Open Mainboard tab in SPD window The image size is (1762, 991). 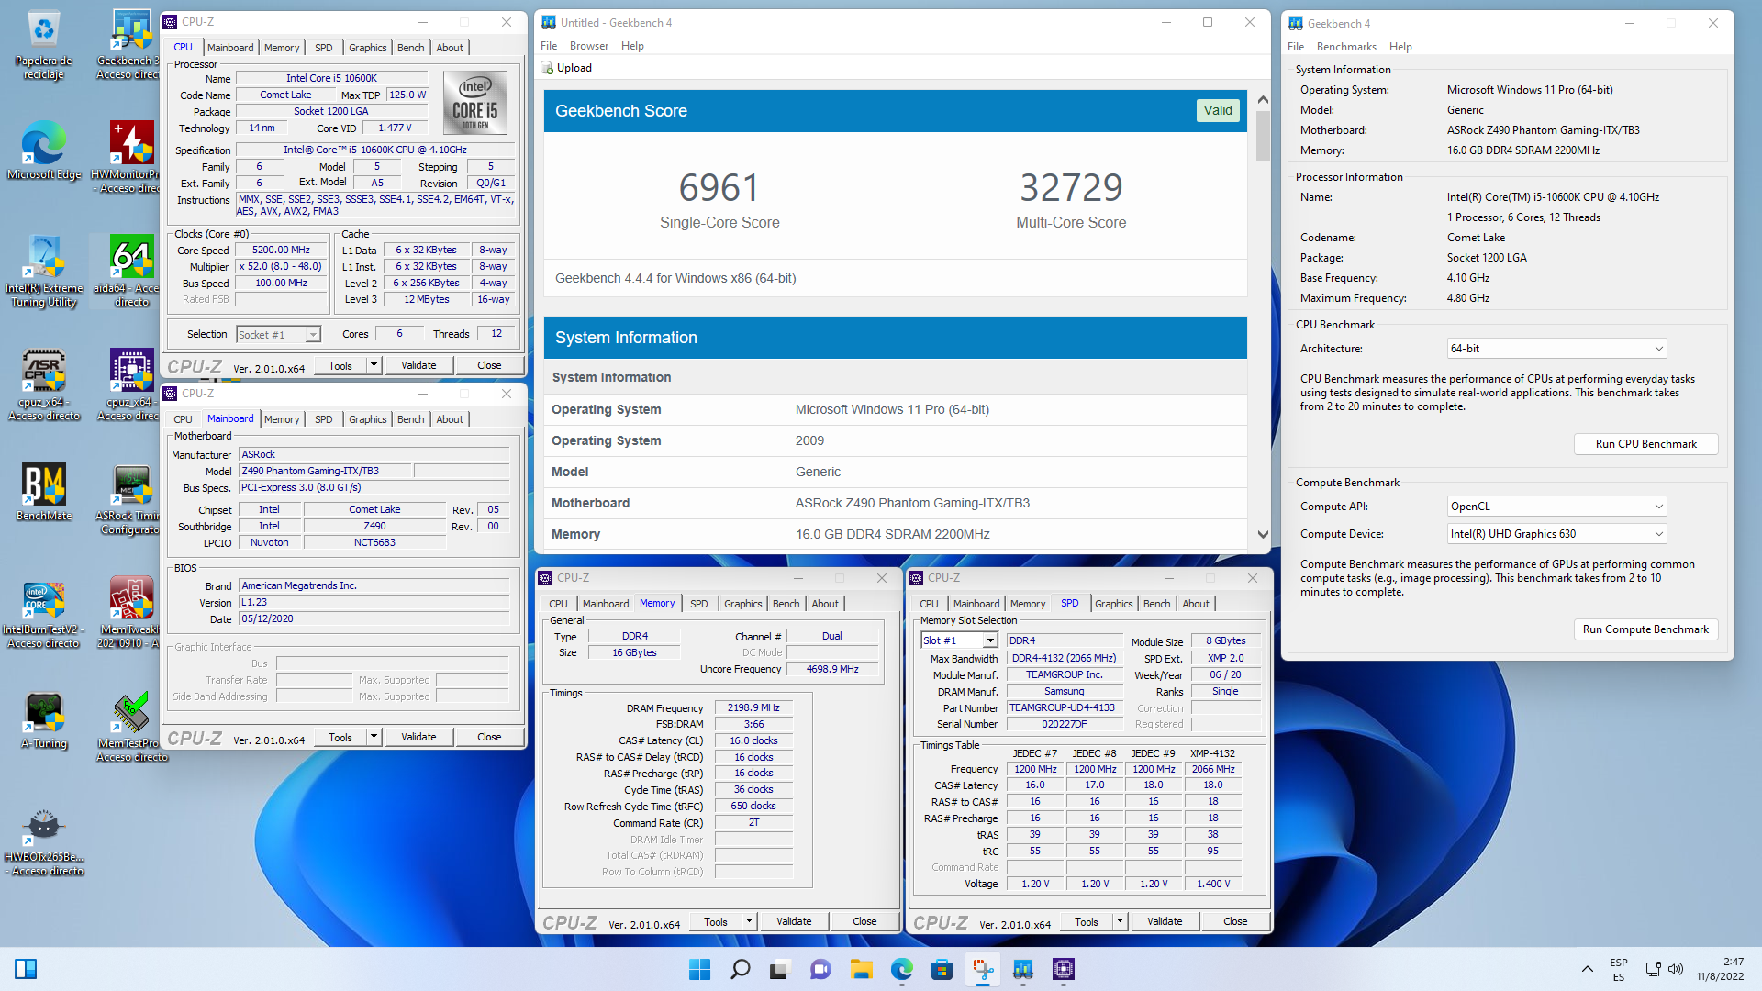976,604
